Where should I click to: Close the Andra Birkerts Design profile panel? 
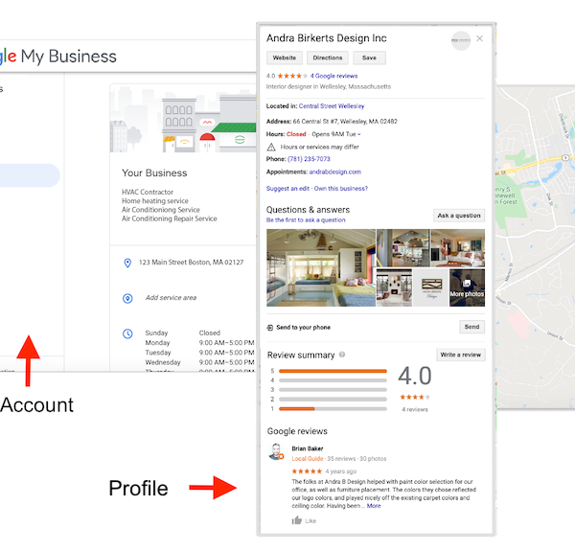click(479, 38)
